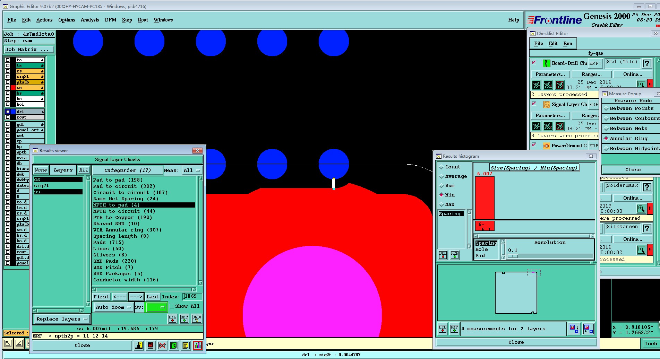Click the DEL icon under histogram Spacing list
Viewport: 660px width, 359px height.
pyautogui.click(x=443, y=255)
